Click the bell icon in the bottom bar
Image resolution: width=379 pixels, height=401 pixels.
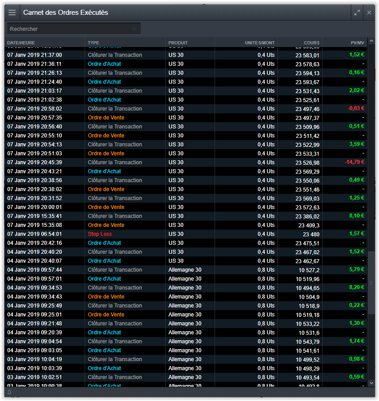[9, 392]
